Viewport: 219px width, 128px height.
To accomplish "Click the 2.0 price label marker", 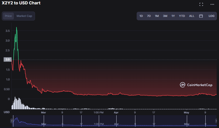I will [7, 60].
